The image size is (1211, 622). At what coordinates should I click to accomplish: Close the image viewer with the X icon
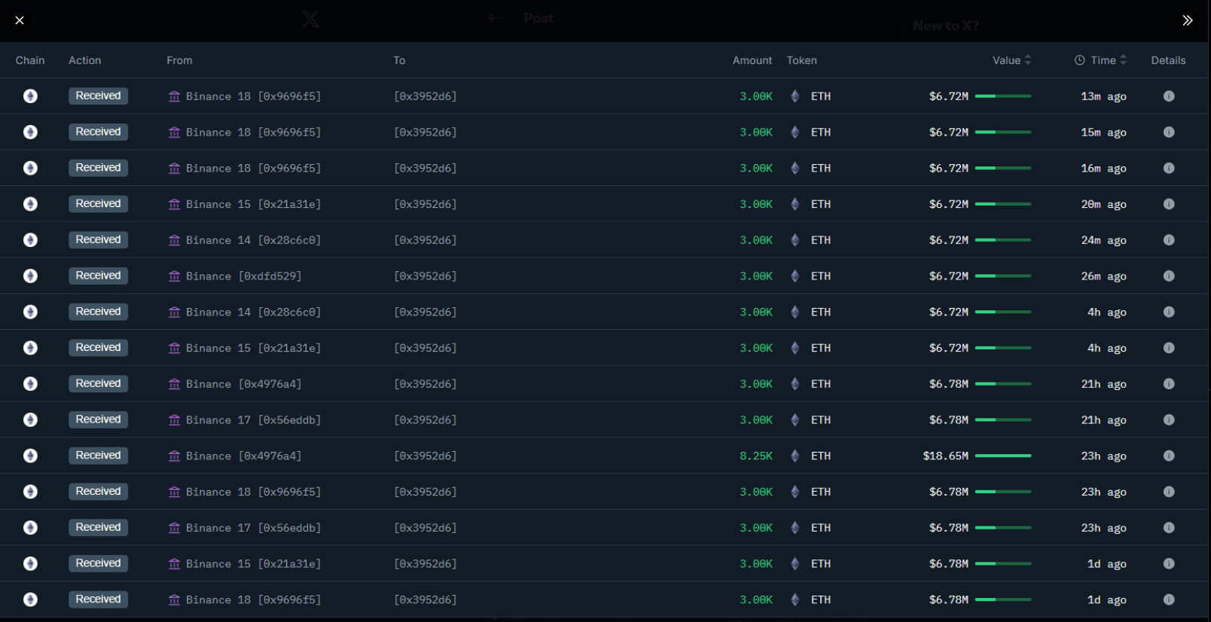coord(20,20)
